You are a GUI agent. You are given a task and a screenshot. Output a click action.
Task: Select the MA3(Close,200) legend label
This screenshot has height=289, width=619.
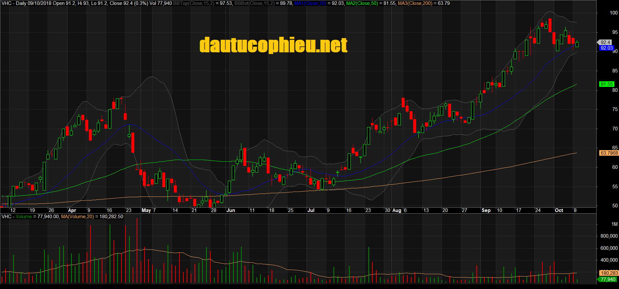pyautogui.click(x=415, y=3)
